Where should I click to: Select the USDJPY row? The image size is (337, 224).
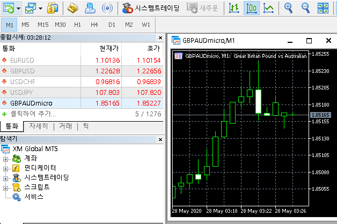(x=82, y=93)
